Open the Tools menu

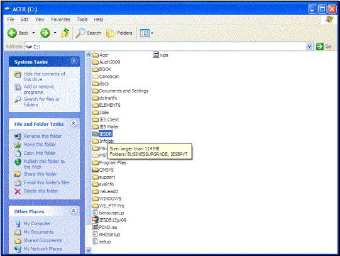click(x=82, y=19)
